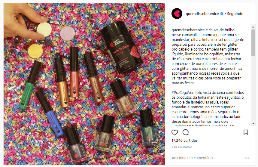Image resolution: width=258 pixels, height=167 pixels.
Task: Click the black glitter jar in the photo
Action: pyautogui.click(x=122, y=47)
